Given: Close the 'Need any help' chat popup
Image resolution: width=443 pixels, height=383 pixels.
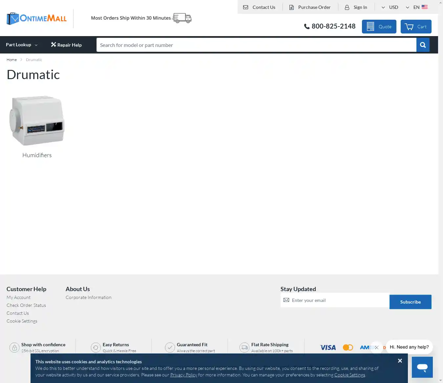Looking at the screenshot, I should [x=376, y=347].
